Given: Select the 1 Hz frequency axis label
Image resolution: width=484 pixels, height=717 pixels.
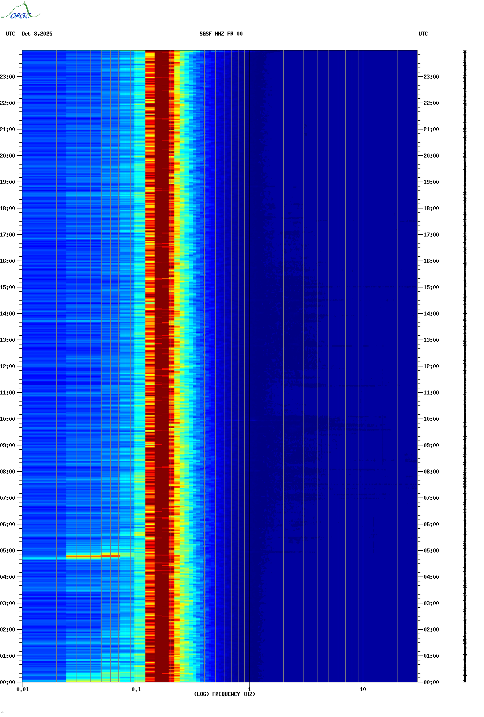Looking at the screenshot, I should click(249, 689).
